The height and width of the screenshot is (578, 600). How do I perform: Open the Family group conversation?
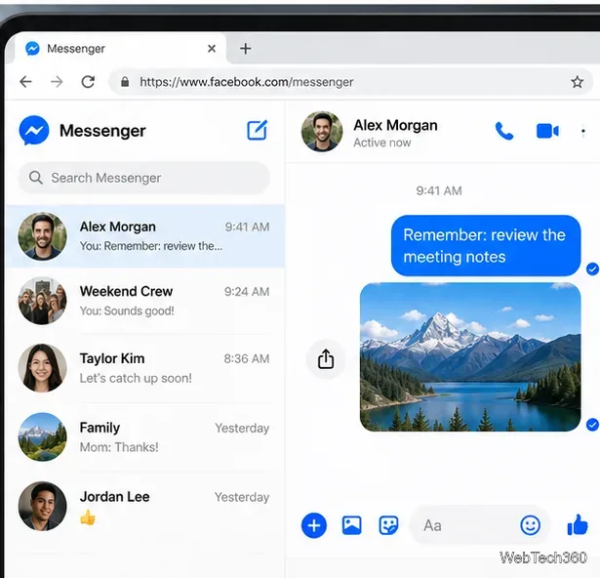point(145,437)
